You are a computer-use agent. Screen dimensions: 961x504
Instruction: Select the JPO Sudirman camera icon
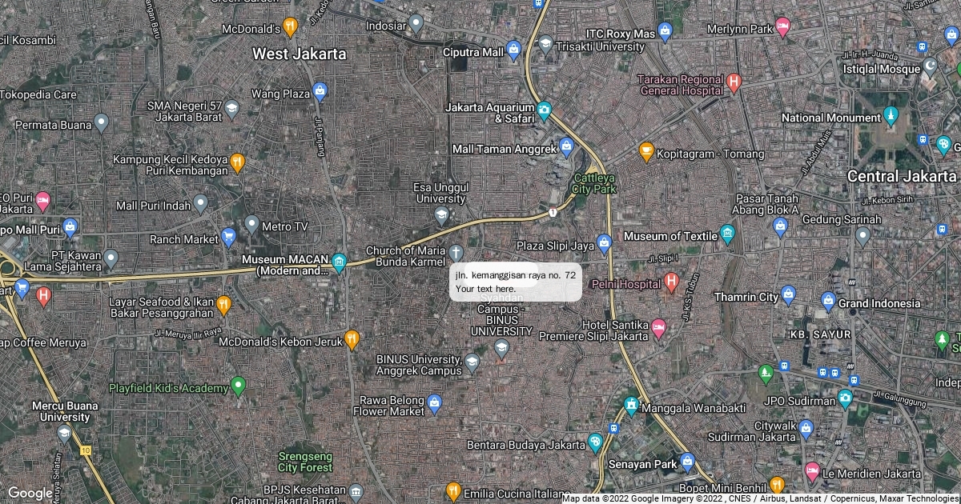846,399
